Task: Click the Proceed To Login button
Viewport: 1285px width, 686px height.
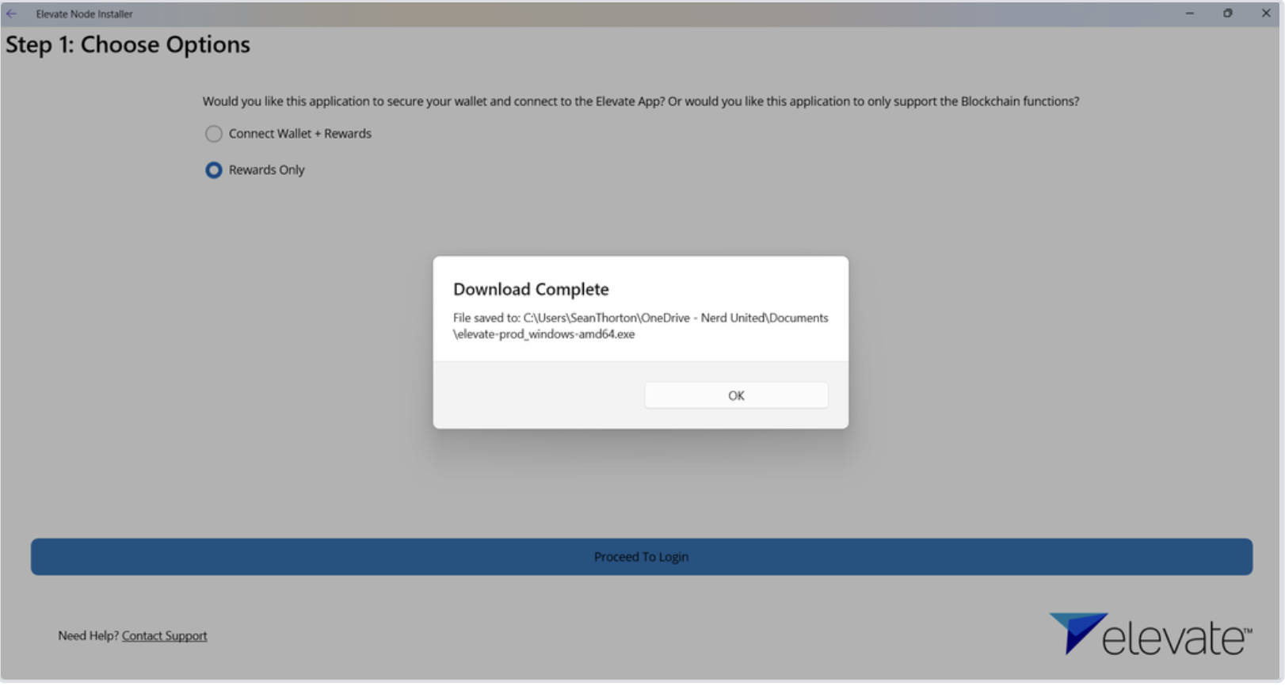Action: pyautogui.click(x=642, y=557)
